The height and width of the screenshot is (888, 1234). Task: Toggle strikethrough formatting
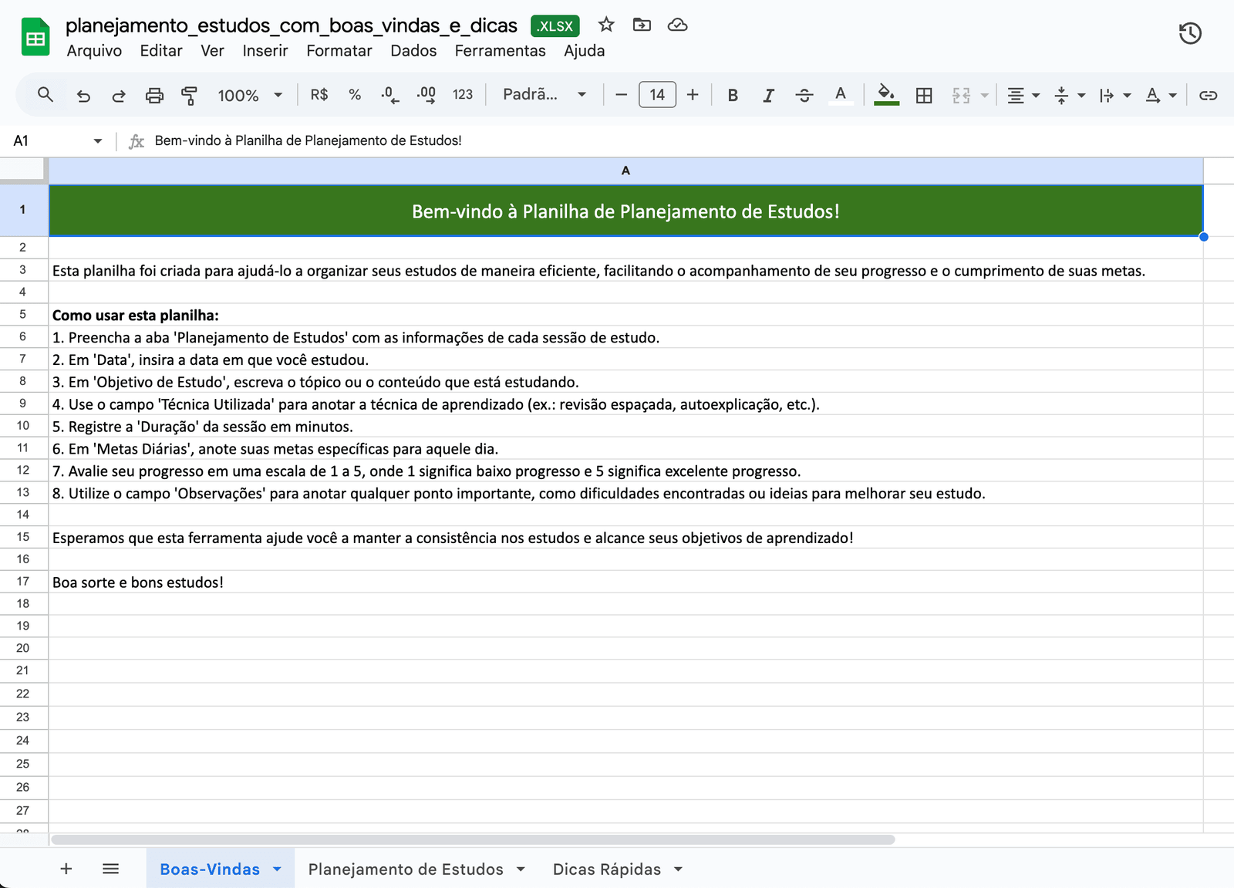tap(804, 95)
